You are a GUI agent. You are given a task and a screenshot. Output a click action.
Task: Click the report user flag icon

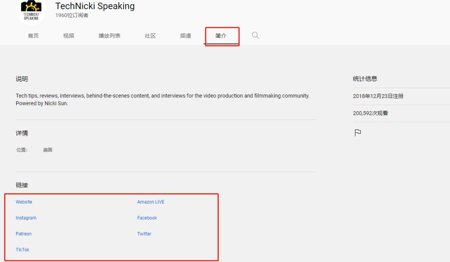(x=357, y=132)
